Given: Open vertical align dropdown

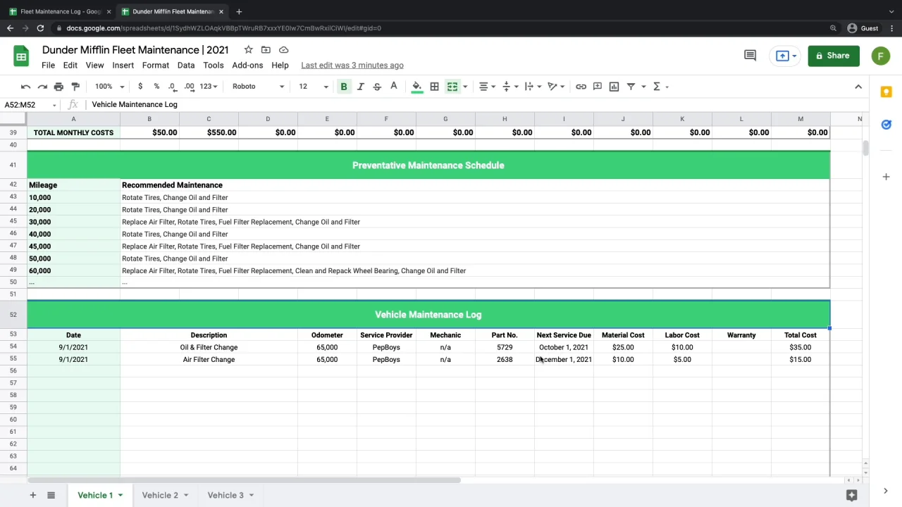Looking at the screenshot, I should coord(510,87).
